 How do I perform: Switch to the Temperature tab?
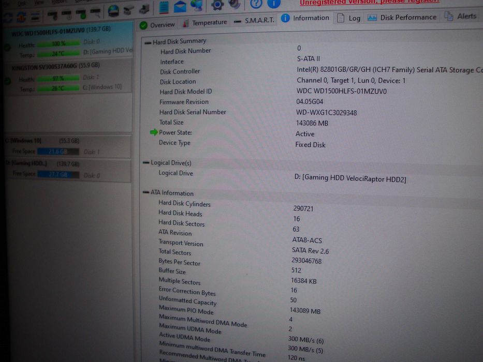[205, 23]
